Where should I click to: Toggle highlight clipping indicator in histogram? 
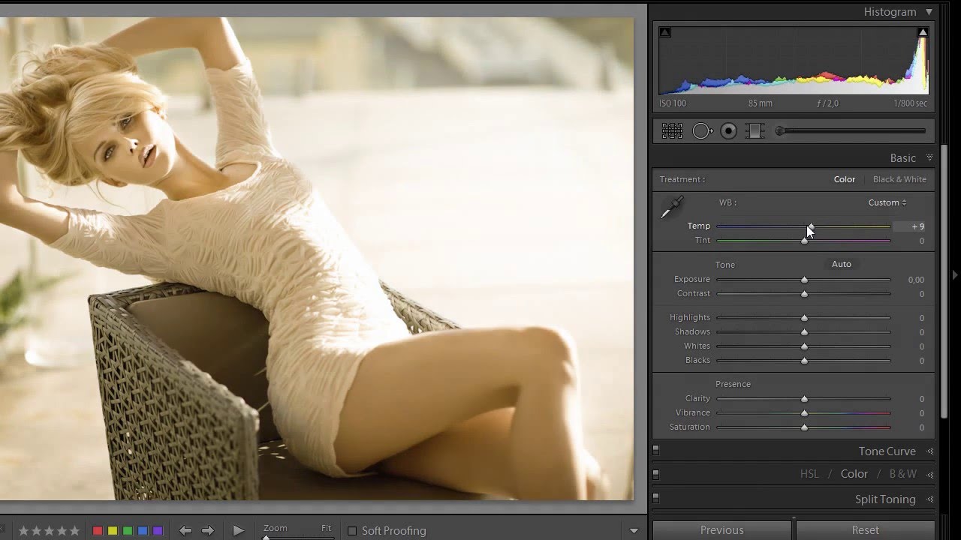pyautogui.click(x=923, y=32)
